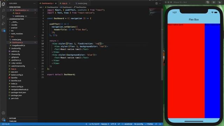224x126 pixels.
Task: Click the editor vertical scrollbar
Action: (x=162, y=44)
